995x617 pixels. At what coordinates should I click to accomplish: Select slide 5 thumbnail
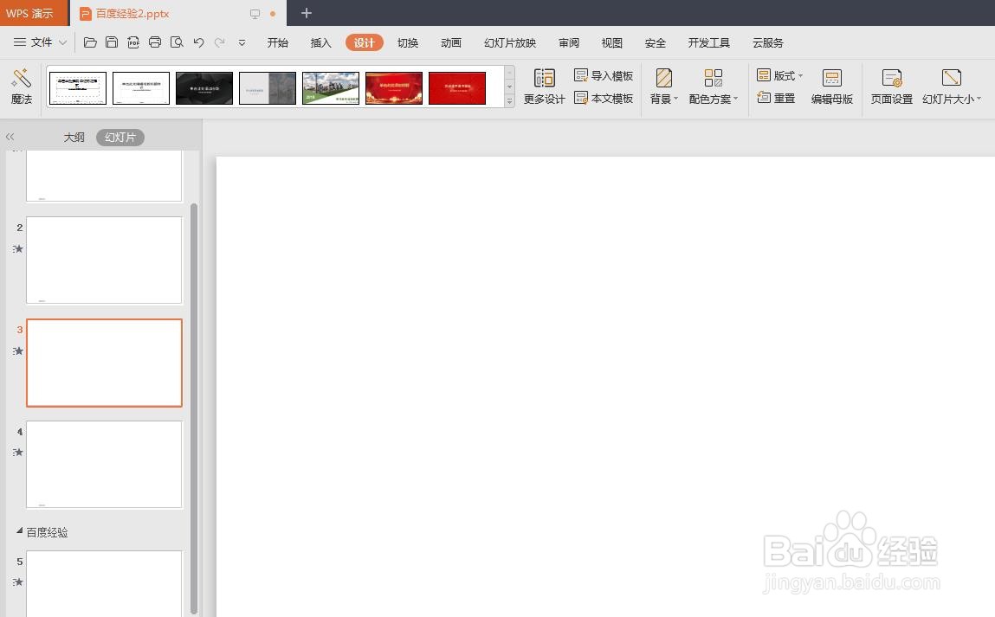pos(104,583)
